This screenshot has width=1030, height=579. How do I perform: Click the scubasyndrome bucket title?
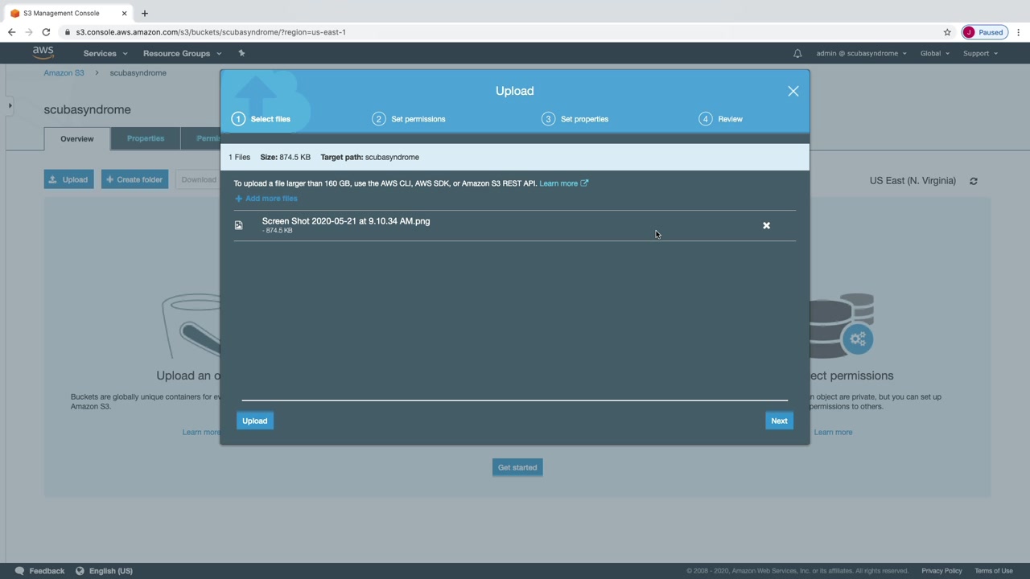(x=87, y=109)
